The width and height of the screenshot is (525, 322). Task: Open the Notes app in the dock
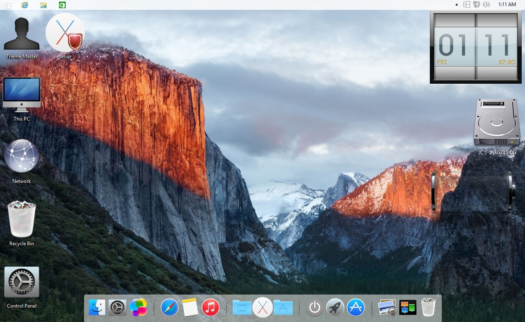(x=190, y=307)
